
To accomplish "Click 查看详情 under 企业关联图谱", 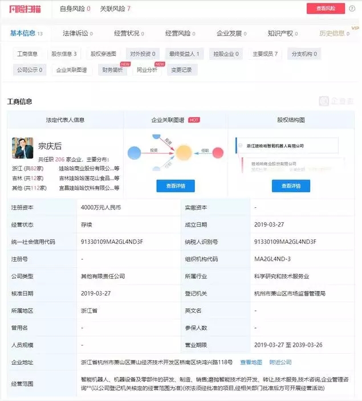I will coord(176,186).
